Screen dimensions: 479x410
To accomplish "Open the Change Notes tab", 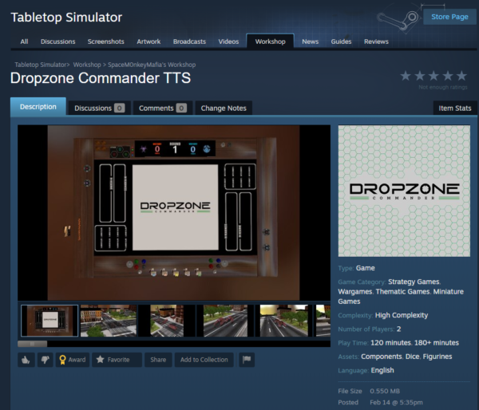I will point(224,108).
